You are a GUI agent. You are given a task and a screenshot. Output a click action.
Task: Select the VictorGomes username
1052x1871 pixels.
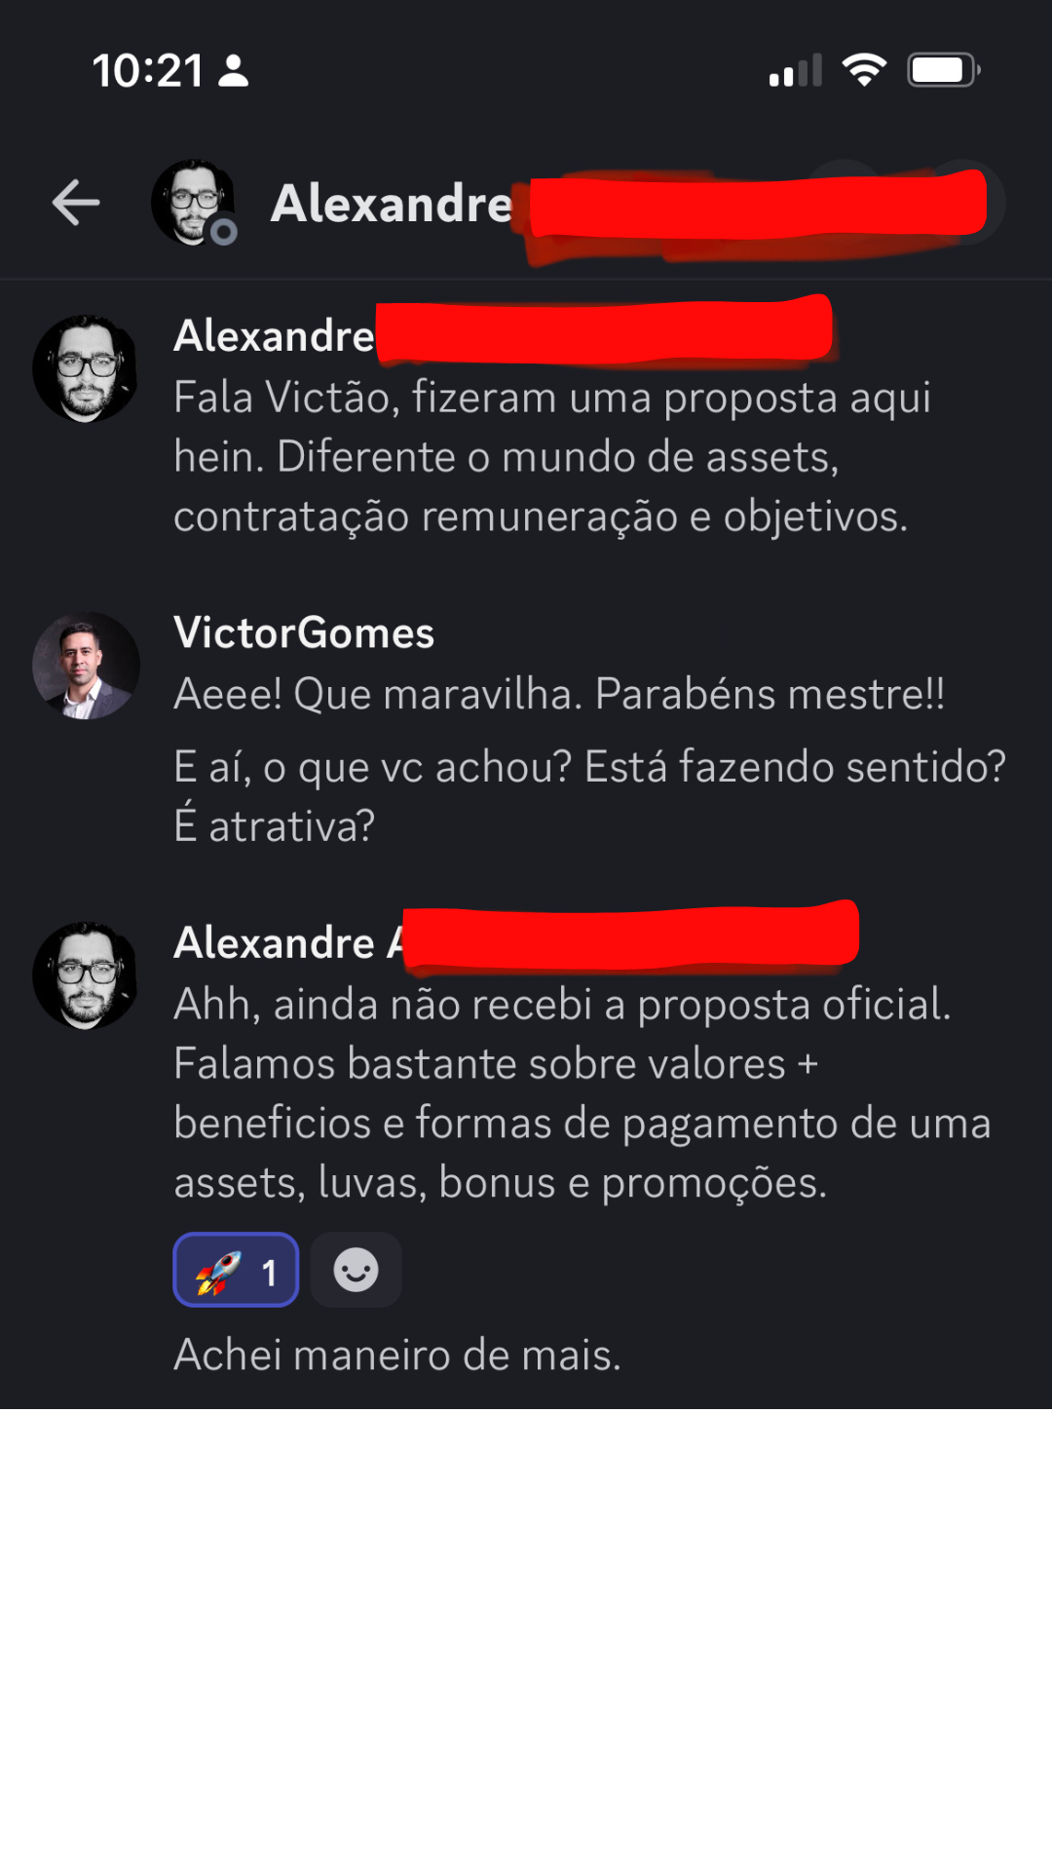[304, 633]
